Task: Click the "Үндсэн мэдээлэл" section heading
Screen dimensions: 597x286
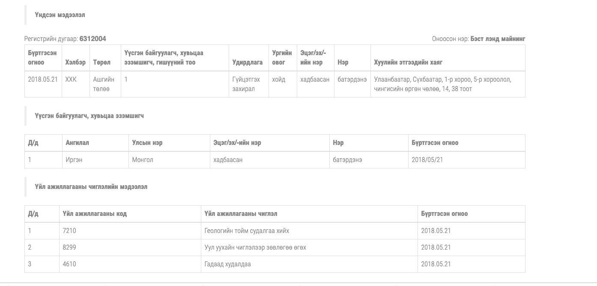Action: pos(60,15)
